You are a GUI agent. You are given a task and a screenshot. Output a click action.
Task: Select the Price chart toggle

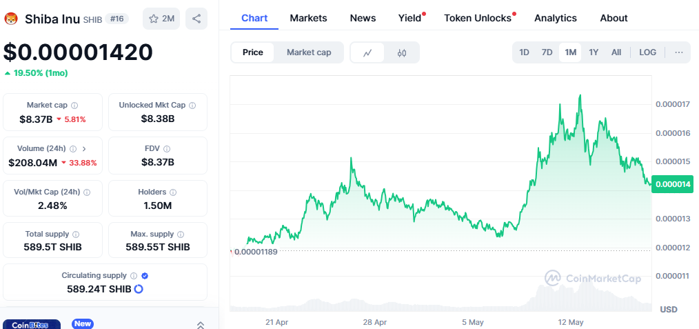(x=253, y=52)
